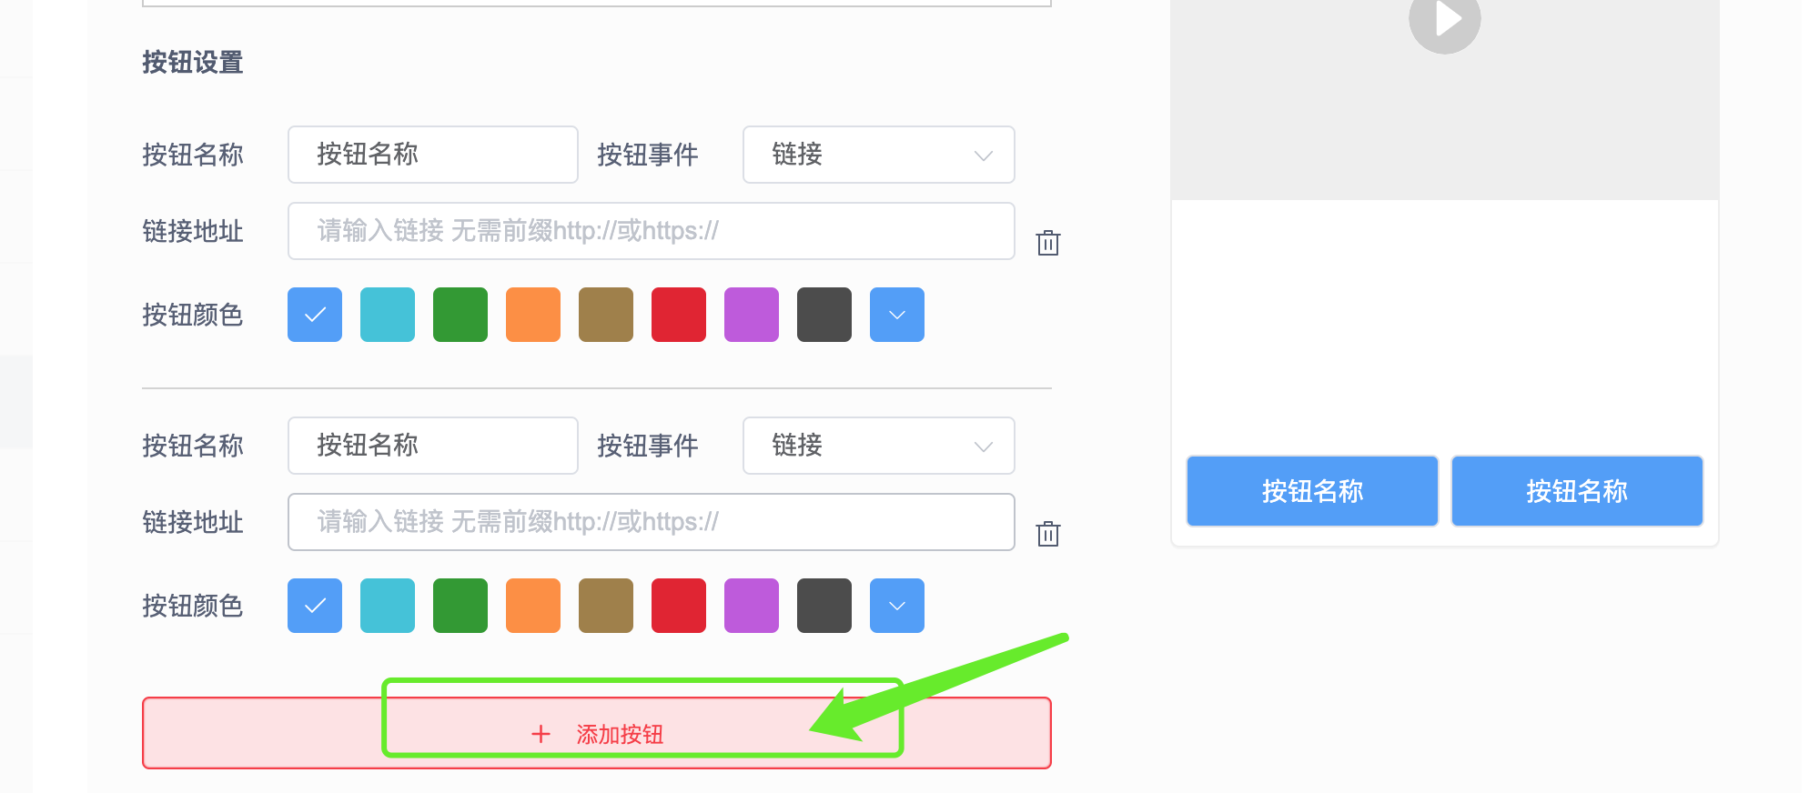Select checked blue color in first button row
Image resolution: width=1809 pixels, height=793 pixels.
coord(315,315)
